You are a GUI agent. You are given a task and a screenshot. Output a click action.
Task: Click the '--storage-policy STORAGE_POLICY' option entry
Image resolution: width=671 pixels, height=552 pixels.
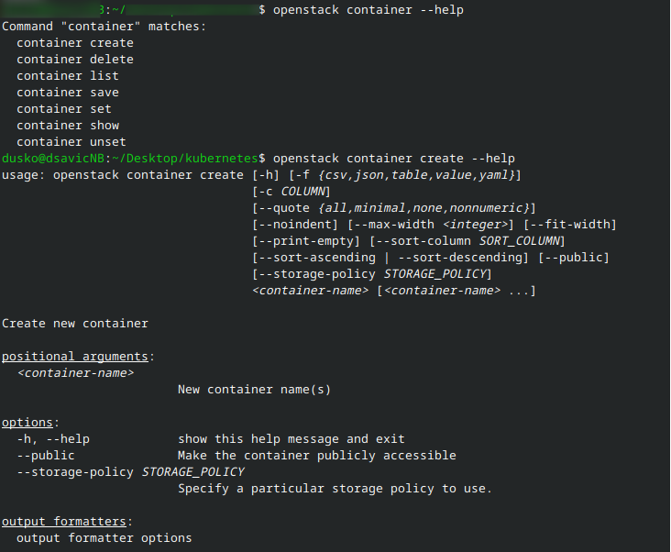coord(130,472)
